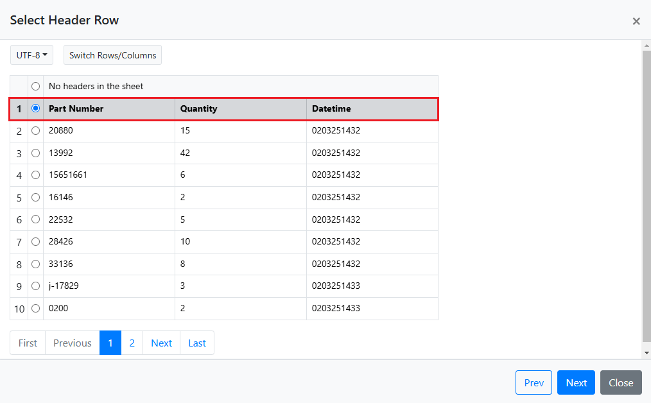This screenshot has width=651, height=403.
Task: Select row 1 Part Number header radio
Action: coord(36,108)
